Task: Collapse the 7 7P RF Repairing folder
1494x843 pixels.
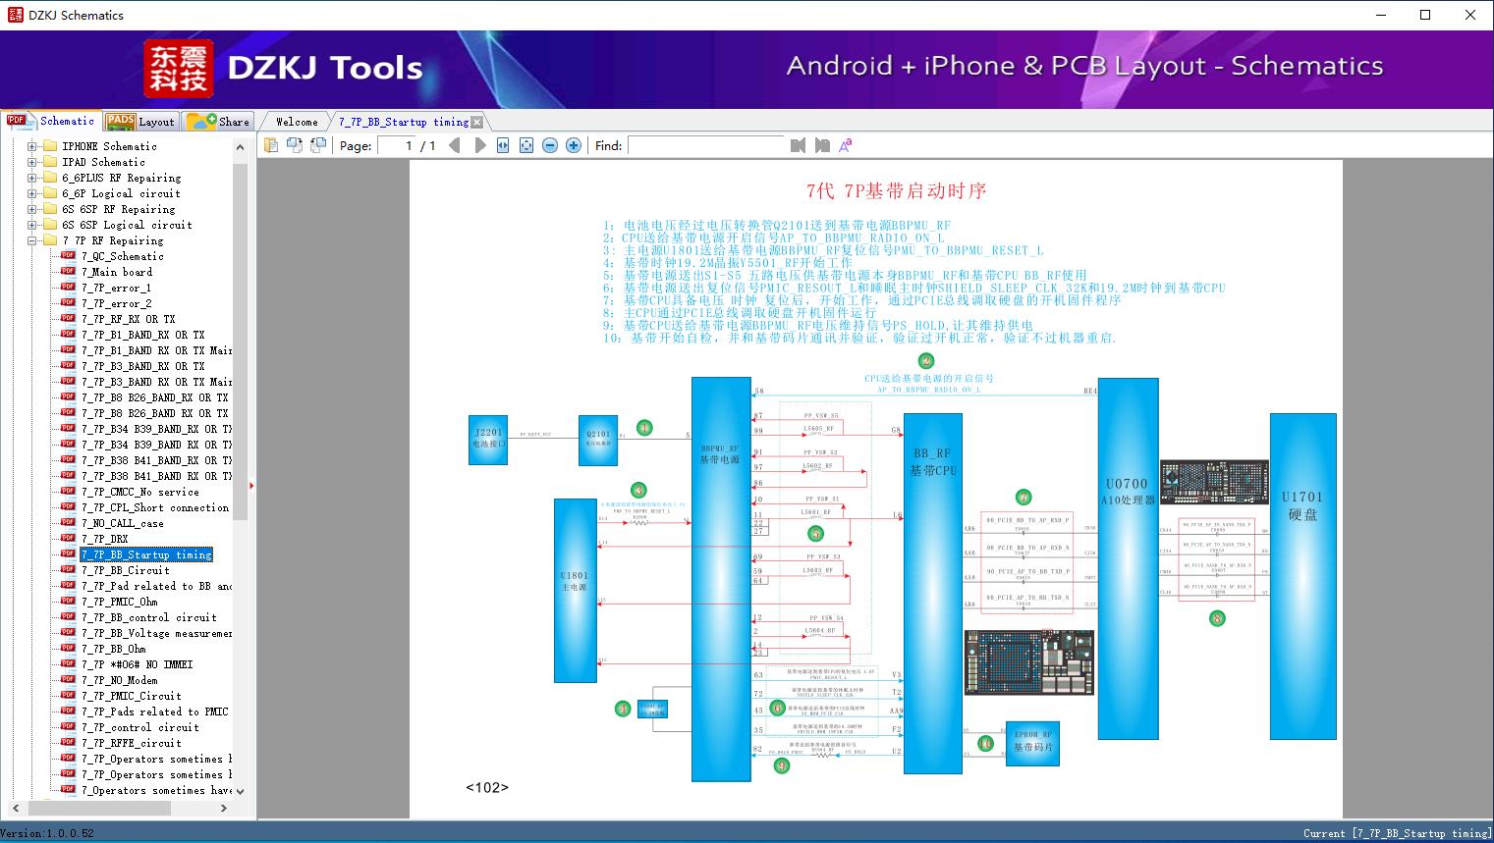Action: click(x=31, y=240)
